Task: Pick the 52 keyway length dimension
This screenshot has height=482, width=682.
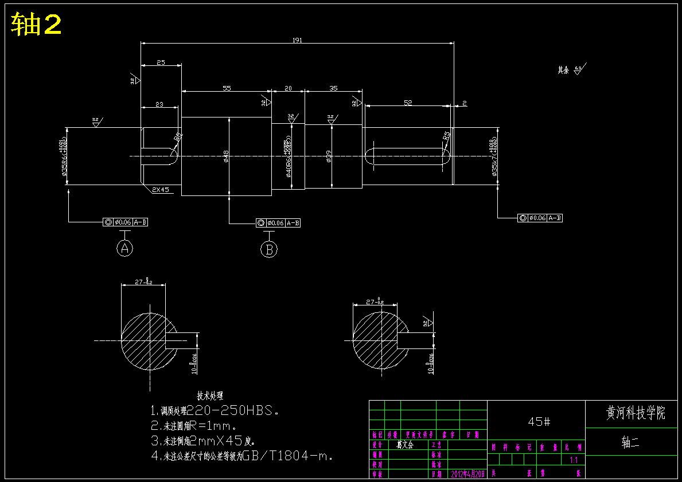Action: click(408, 103)
